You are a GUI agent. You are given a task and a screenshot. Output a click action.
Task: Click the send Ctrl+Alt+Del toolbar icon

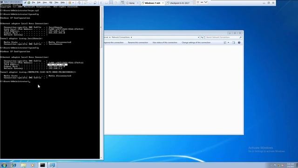79,3
